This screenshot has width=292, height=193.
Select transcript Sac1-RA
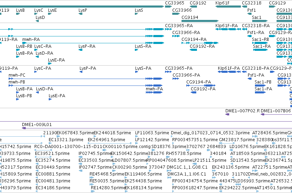260,50
